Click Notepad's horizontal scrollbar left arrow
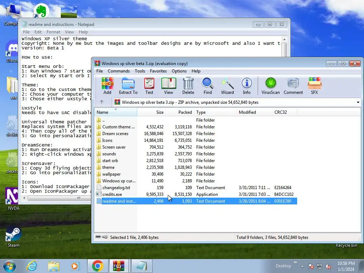 pos(25,198)
